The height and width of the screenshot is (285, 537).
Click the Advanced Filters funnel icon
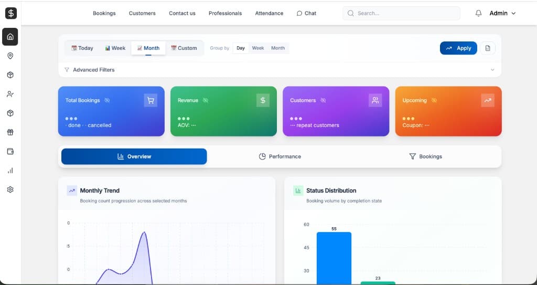[67, 70]
